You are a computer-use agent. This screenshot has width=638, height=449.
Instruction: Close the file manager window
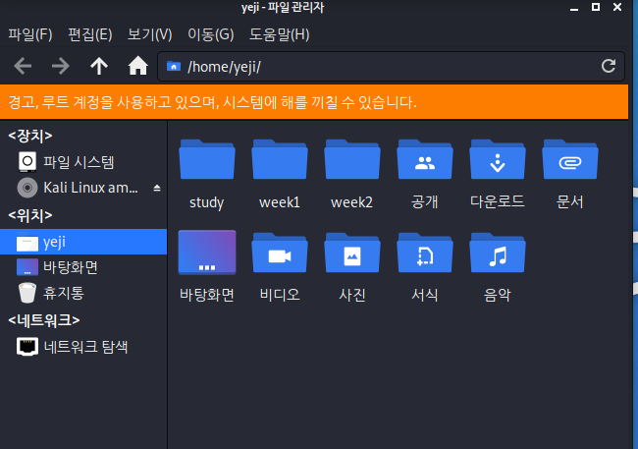[x=617, y=7]
